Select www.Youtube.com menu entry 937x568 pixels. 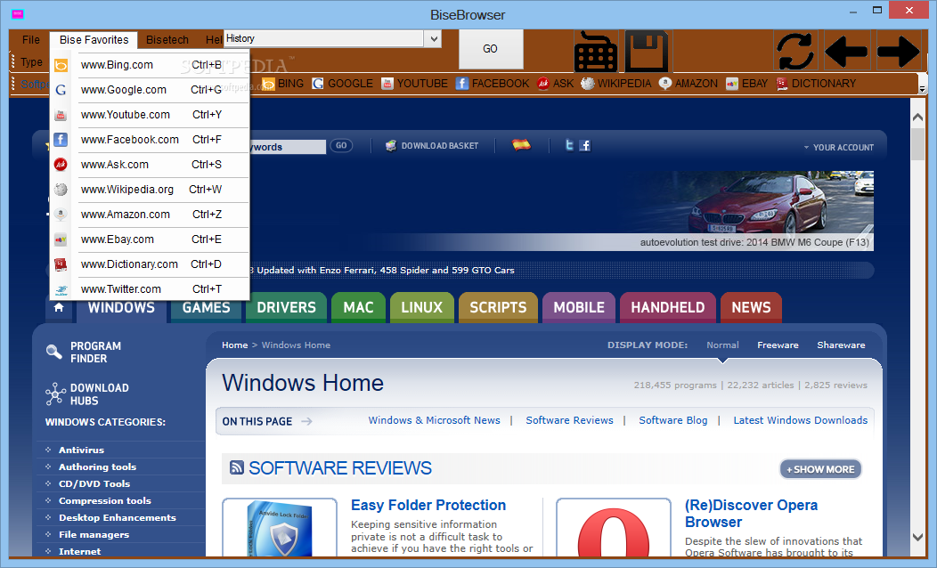coord(150,115)
